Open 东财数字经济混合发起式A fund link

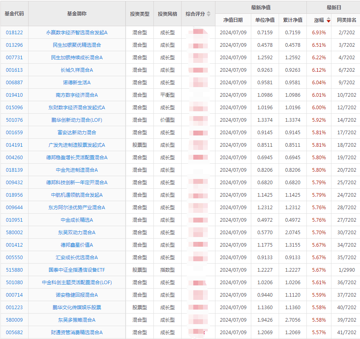[x=77, y=107]
